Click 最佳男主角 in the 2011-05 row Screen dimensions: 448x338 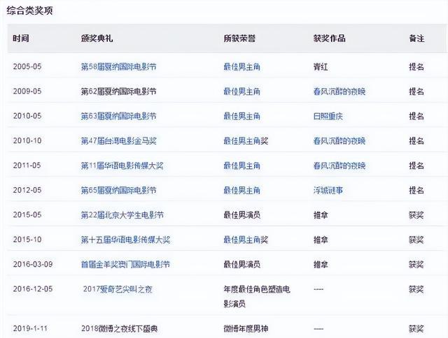coord(241,166)
